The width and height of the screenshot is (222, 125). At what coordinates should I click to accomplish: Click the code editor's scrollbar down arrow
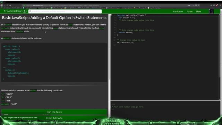[220, 100]
